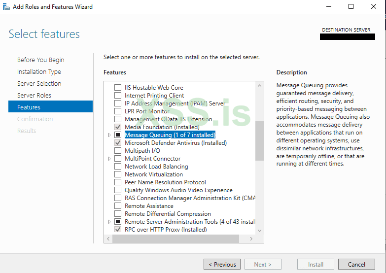Select 'Internet Printing Client' row text
Screen dimensions: 386x273
point(154,96)
